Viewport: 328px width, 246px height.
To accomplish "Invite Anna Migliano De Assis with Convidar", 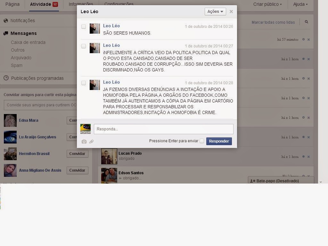I will coord(78,170).
